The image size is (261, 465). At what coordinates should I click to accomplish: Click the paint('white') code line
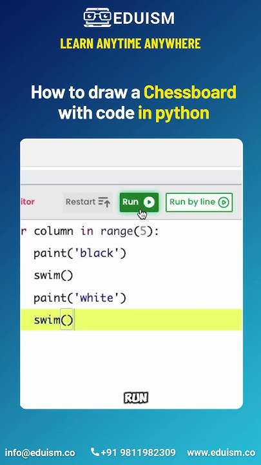[80, 298]
